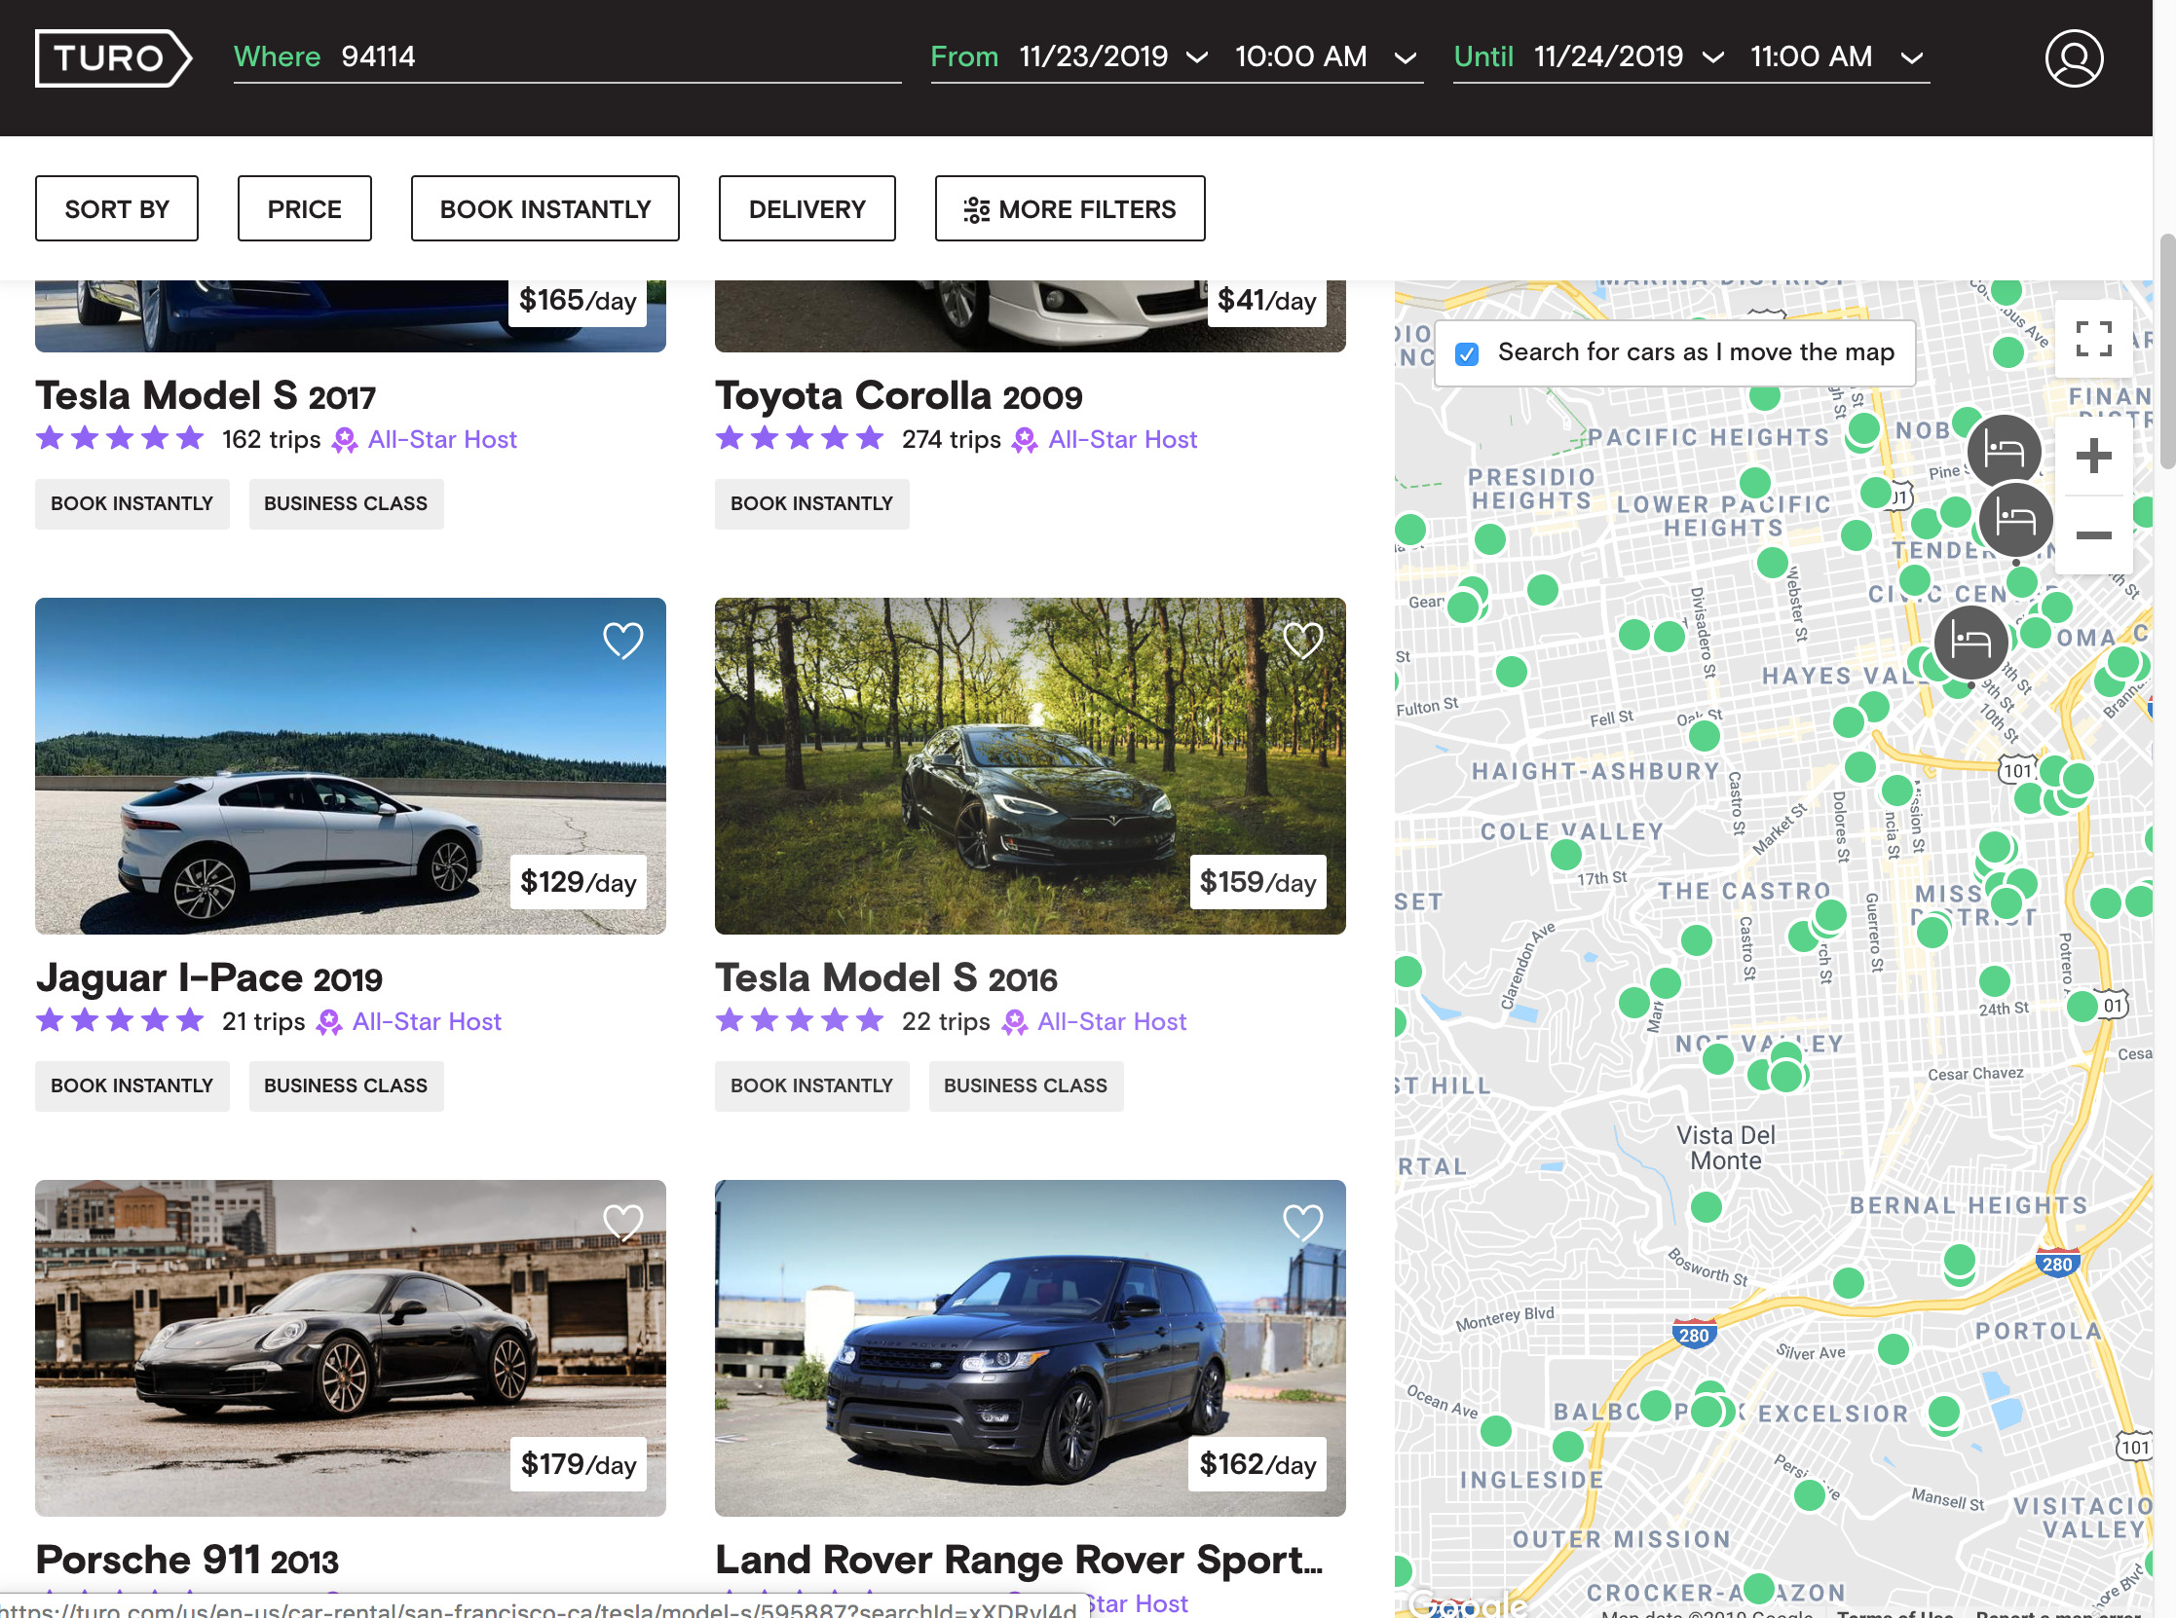Uncheck Search for cars as I move
2176x1618 pixels.
coord(1467,353)
